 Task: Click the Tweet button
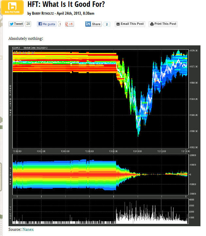16,24
